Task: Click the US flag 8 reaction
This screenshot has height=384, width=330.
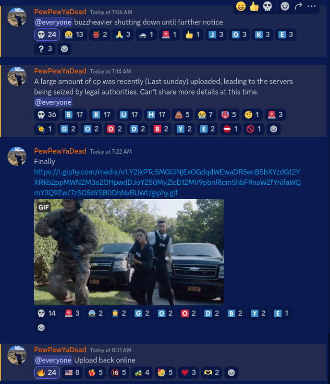Action: [x=72, y=372]
